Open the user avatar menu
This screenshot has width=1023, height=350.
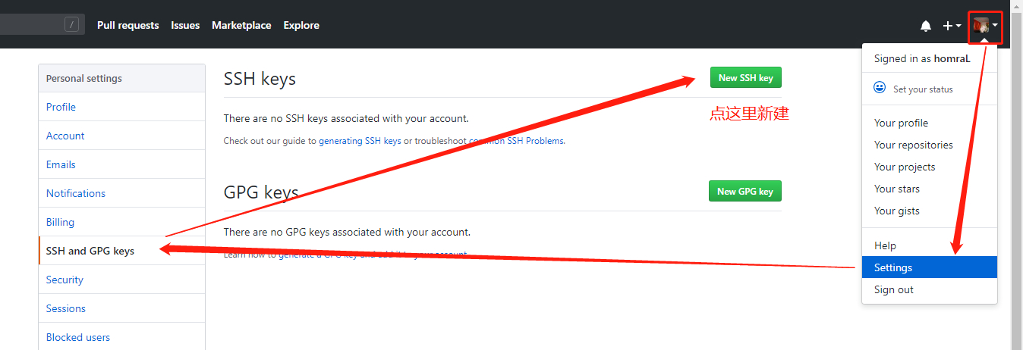pyautogui.click(x=985, y=26)
